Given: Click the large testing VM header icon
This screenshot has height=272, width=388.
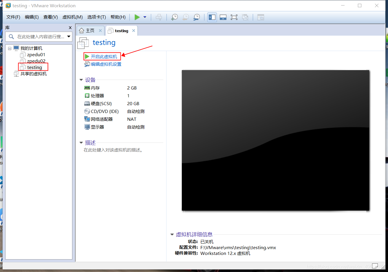Looking at the screenshot, I should 83,43.
